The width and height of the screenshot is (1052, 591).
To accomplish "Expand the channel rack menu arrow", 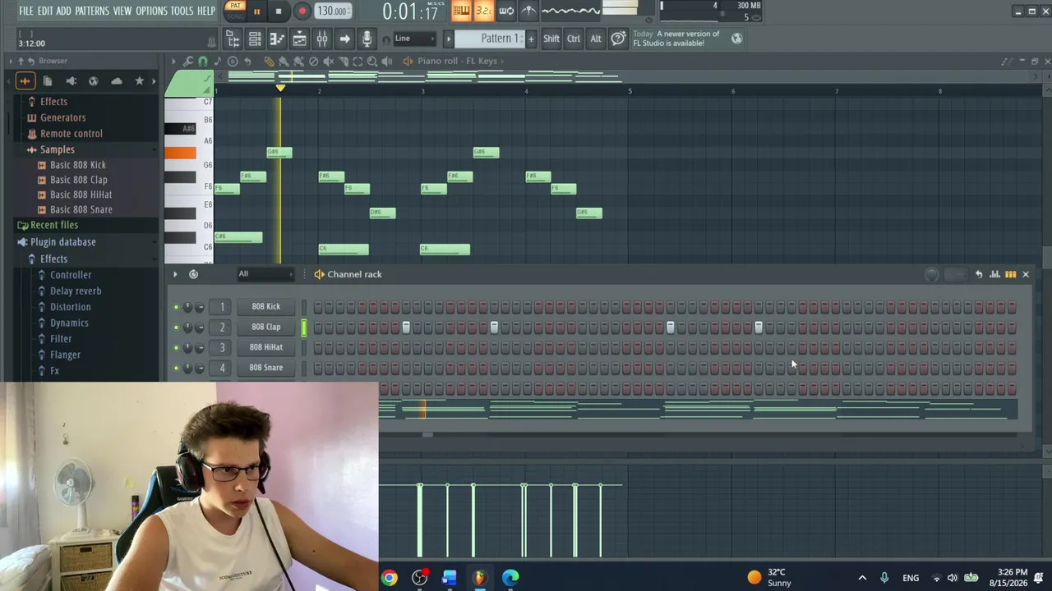I will click(175, 274).
